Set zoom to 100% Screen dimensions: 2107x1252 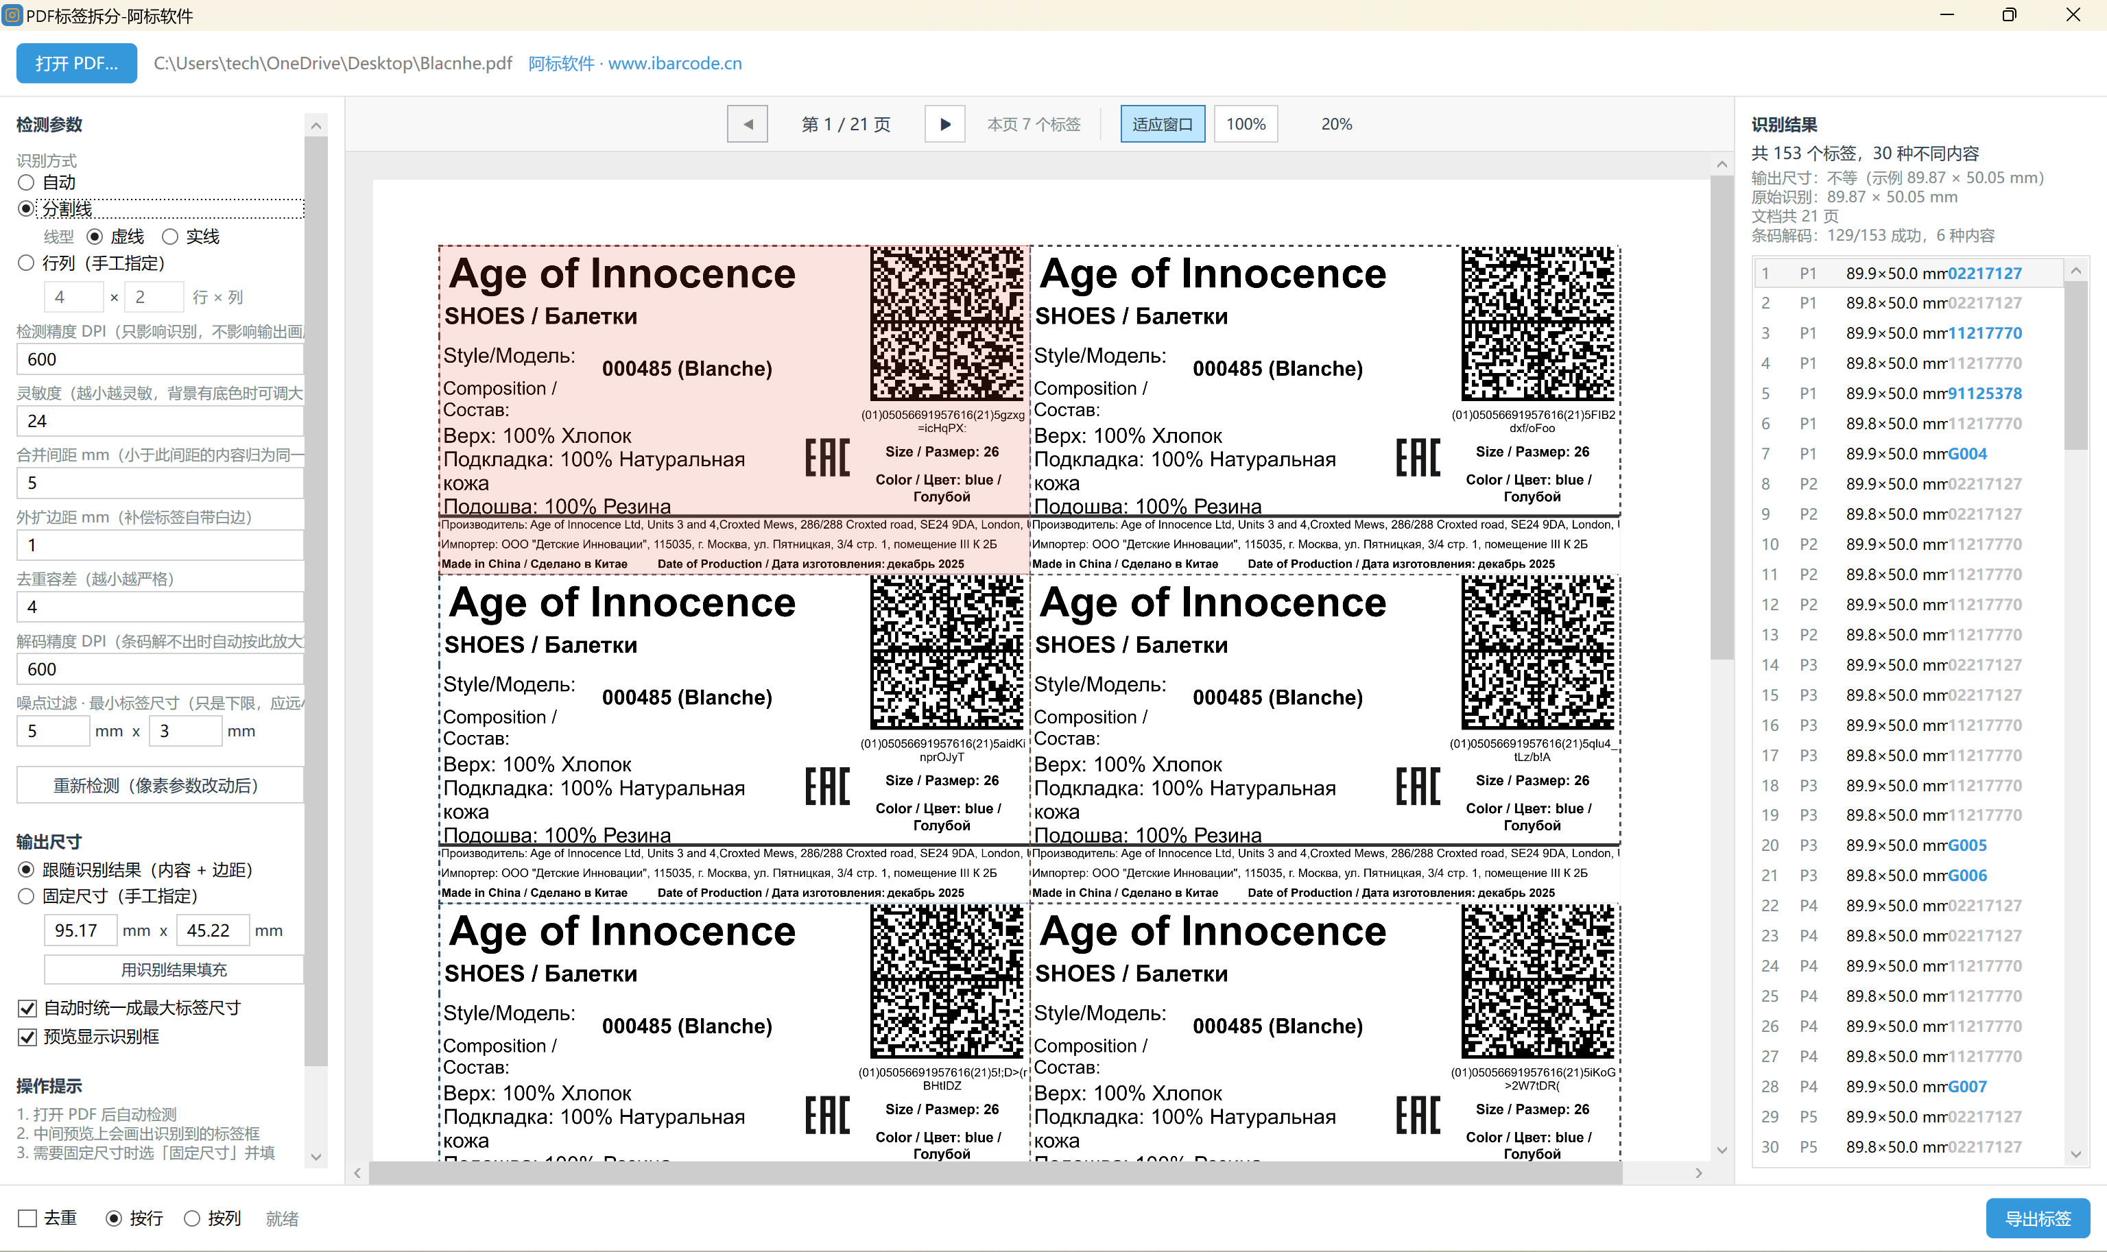tap(1246, 124)
